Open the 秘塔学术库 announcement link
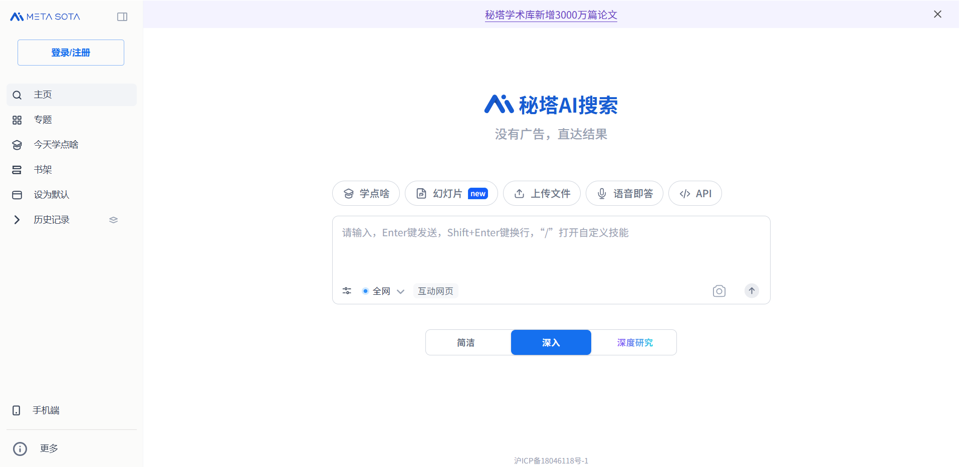962x467 pixels. tap(551, 15)
